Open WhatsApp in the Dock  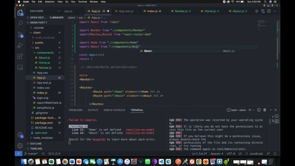point(147,162)
